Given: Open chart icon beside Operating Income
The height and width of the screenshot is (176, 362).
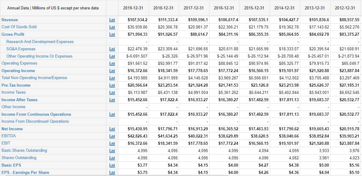Looking at the screenshot, I should click(112, 71).
